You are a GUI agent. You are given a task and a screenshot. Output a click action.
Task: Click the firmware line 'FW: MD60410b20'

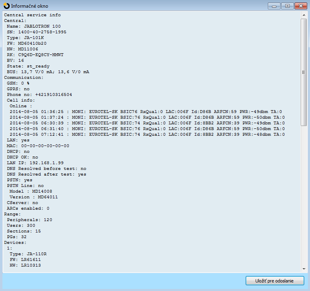click(x=27, y=43)
